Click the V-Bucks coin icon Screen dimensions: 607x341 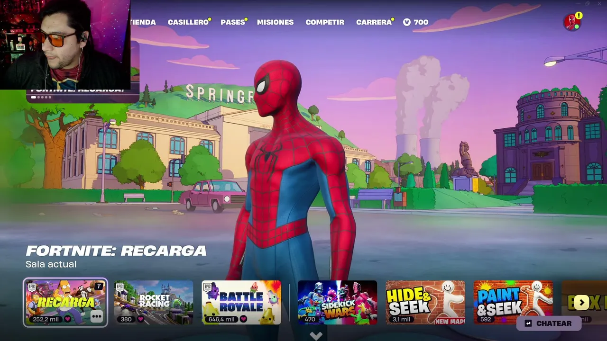(x=407, y=22)
